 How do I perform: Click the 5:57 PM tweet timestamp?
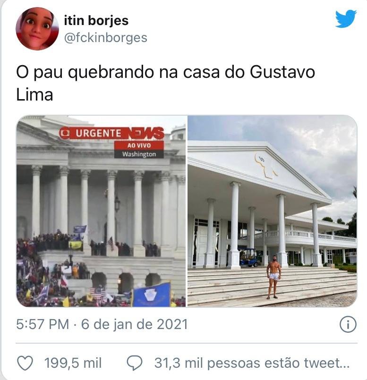coord(43,324)
